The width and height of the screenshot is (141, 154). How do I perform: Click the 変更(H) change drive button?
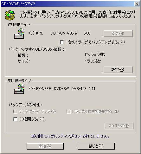pyautogui.click(x=118, y=34)
